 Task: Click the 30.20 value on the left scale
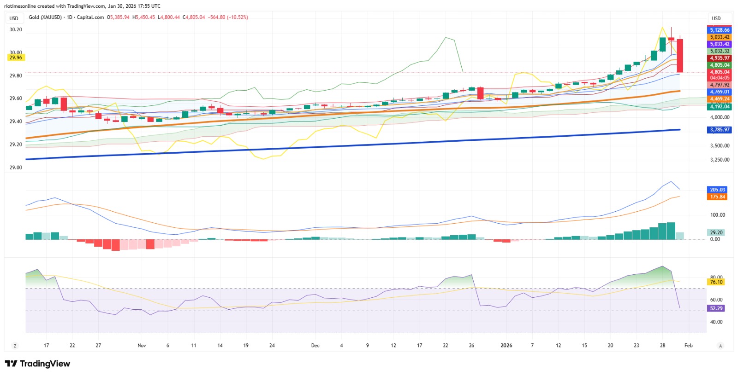(x=16, y=29)
